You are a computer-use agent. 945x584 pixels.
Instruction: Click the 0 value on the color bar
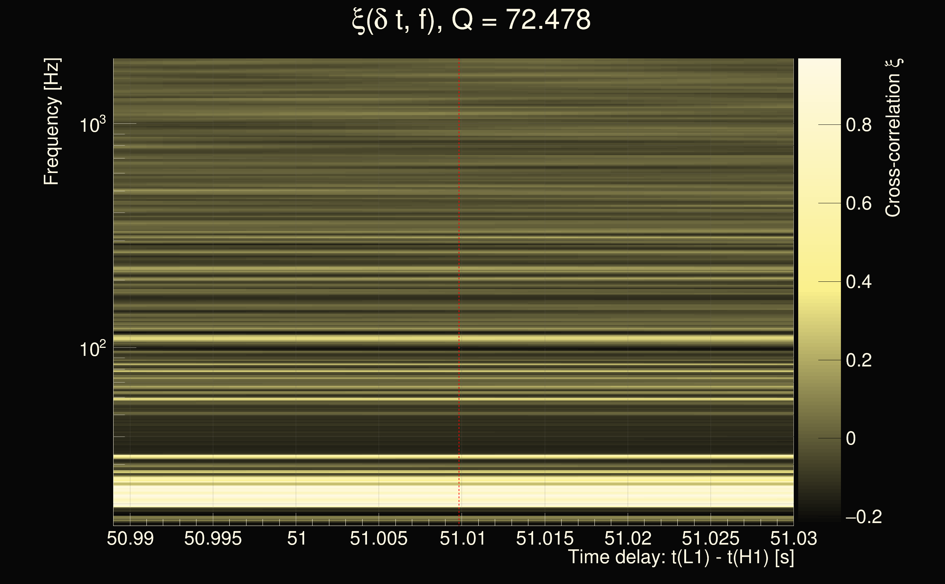[x=851, y=439]
